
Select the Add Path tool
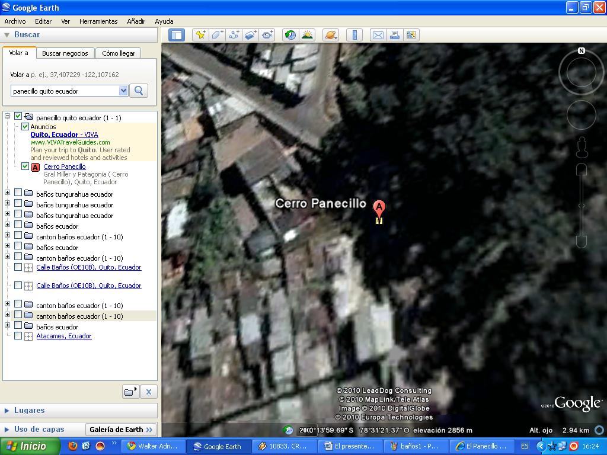[234, 34]
